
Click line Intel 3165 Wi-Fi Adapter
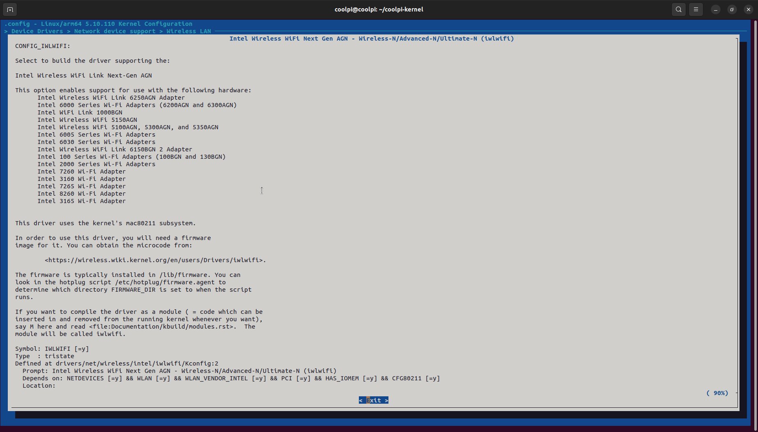[82, 201]
